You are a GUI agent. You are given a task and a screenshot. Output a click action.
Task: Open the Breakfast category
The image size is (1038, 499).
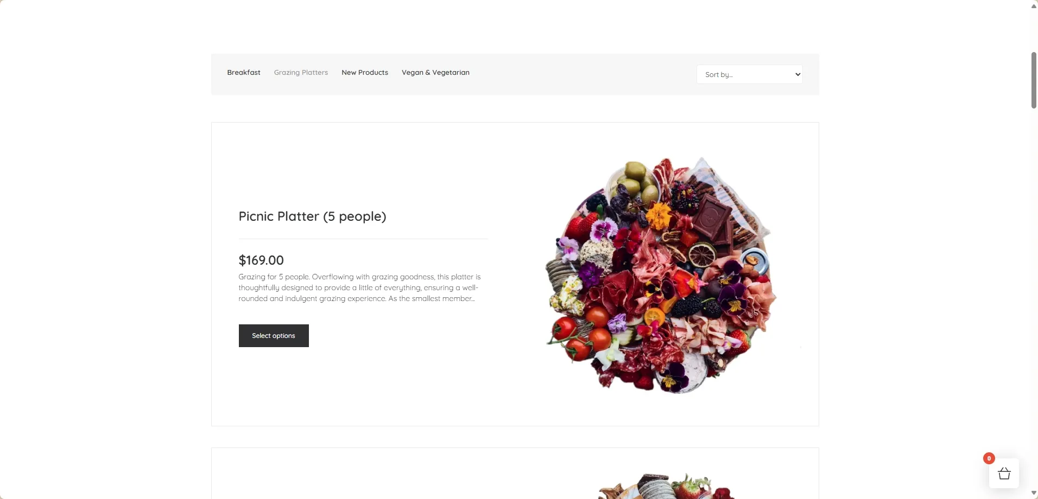tap(244, 72)
